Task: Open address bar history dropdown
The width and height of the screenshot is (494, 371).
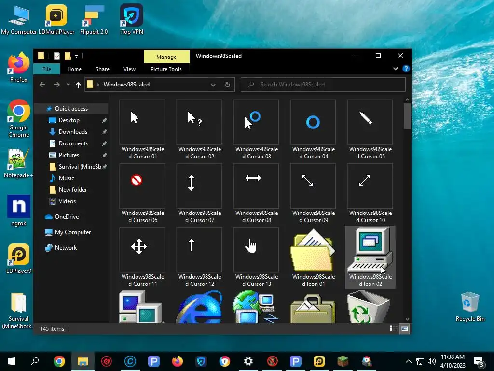Action: 213,85
